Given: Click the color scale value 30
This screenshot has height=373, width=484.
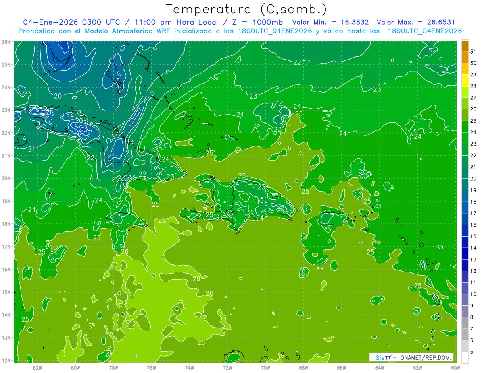Looking at the screenshot, I should click(473, 63).
